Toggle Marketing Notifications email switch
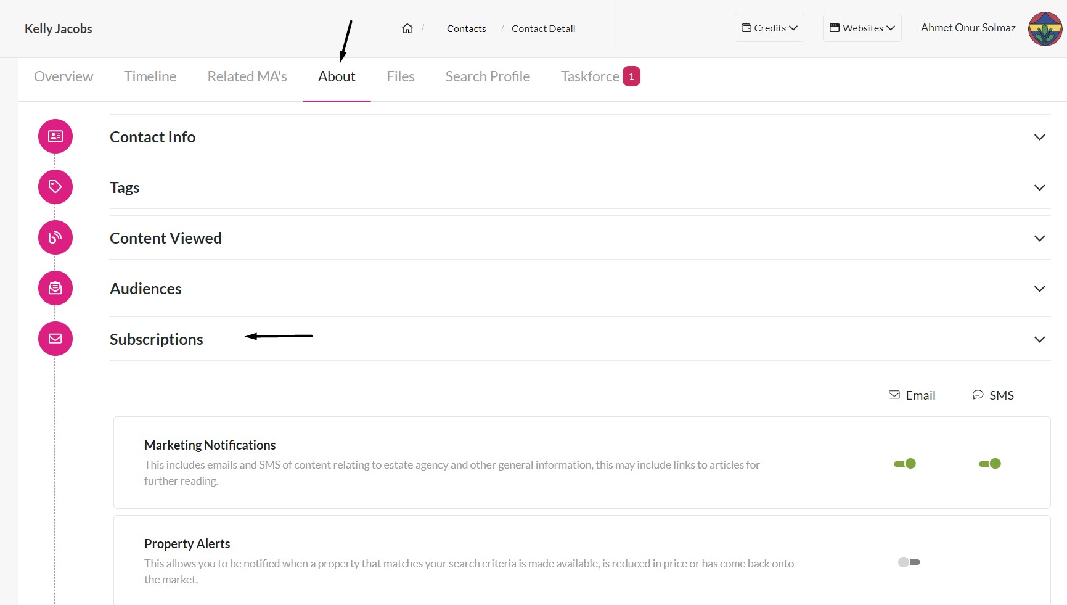Image resolution: width=1067 pixels, height=605 pixels. coord(905,464)
